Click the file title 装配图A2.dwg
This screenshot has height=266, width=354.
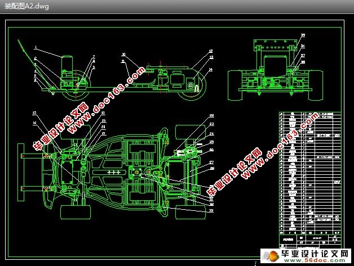[26, 6]
